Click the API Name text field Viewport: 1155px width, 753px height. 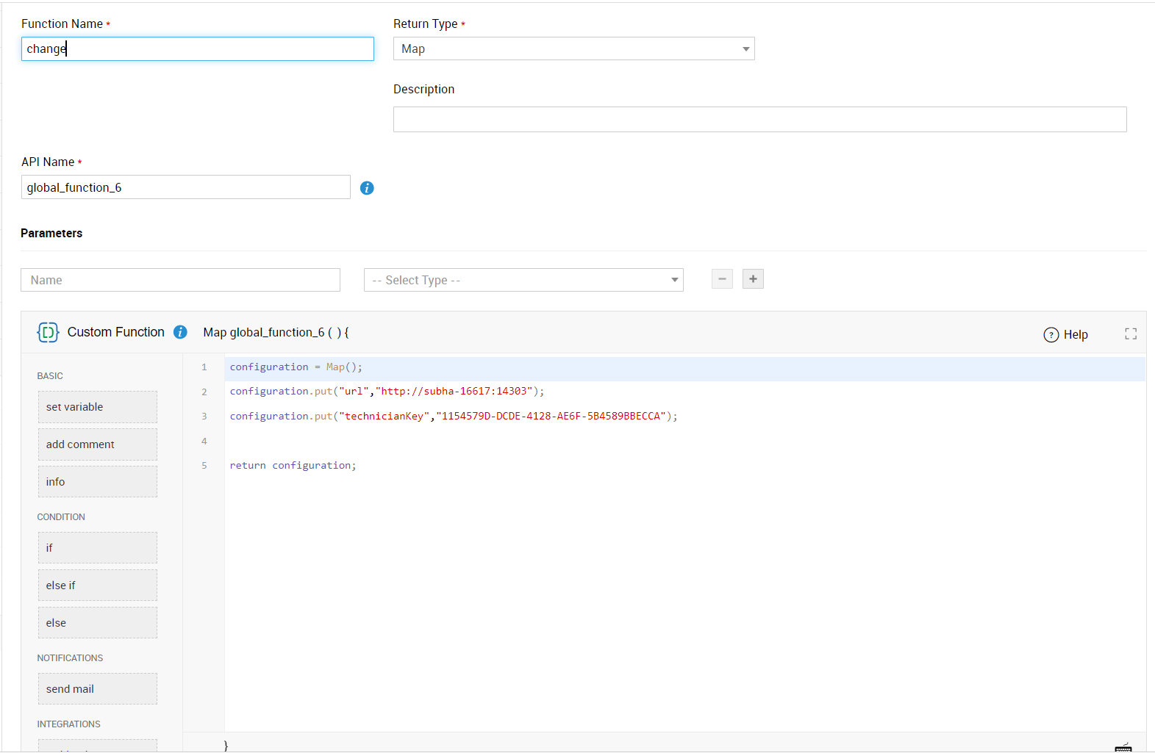[x=185, y=187]
